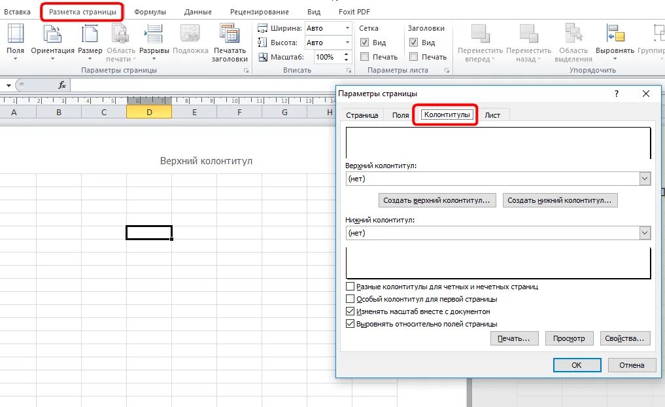Switch to the Колонтитулы dialog tab
This screenshot has width=665, height=407.
pos(447,115)
